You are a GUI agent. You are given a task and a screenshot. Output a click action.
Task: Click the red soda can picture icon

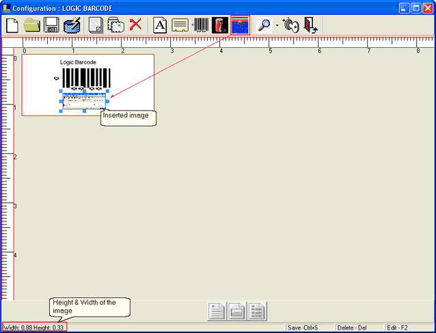tap(220, 25)
